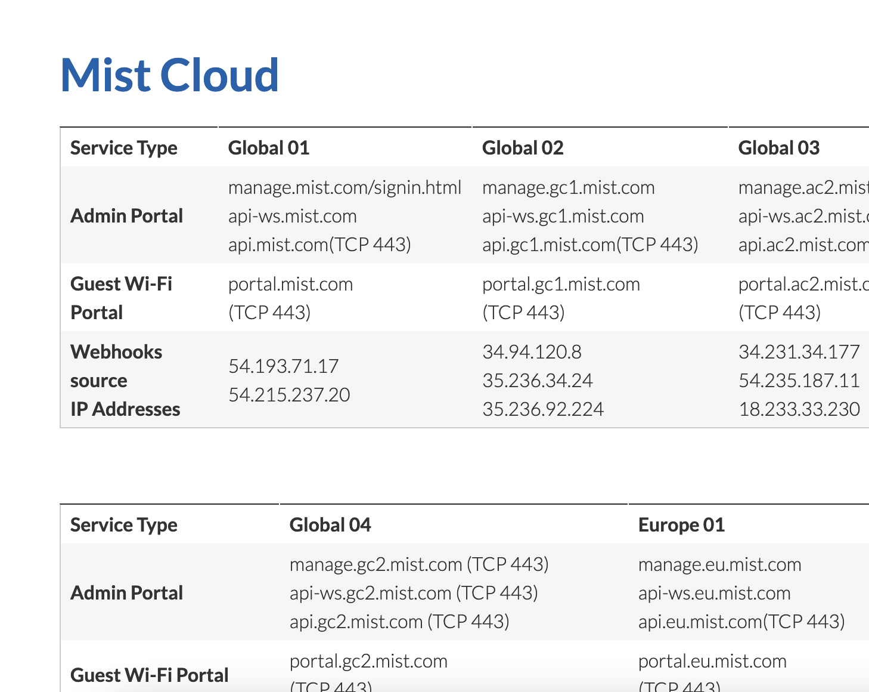The height and width of the screenshot is (692, 869).
Task: Select the "Global 02" column header
Action: point(523,148)
